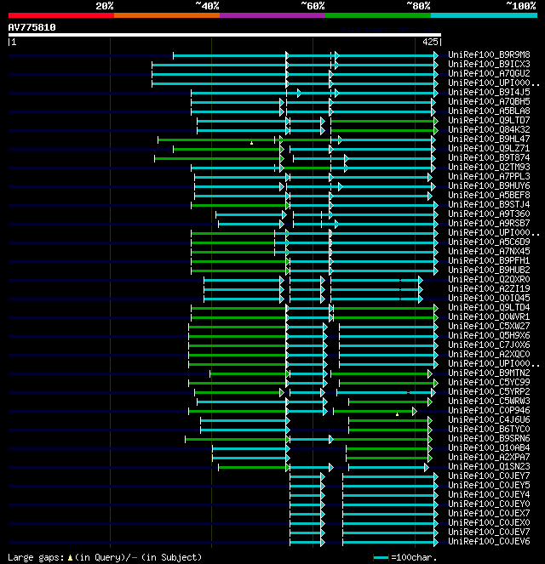Click the UniRef100_B9STJ4 label
This screenshot has height=564, width=545.
489,204
